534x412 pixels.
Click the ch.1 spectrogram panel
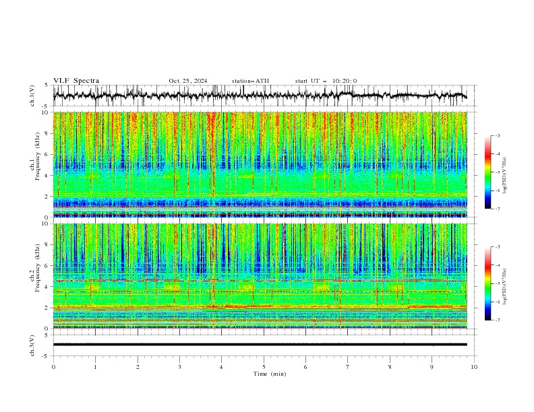point(260,164)
